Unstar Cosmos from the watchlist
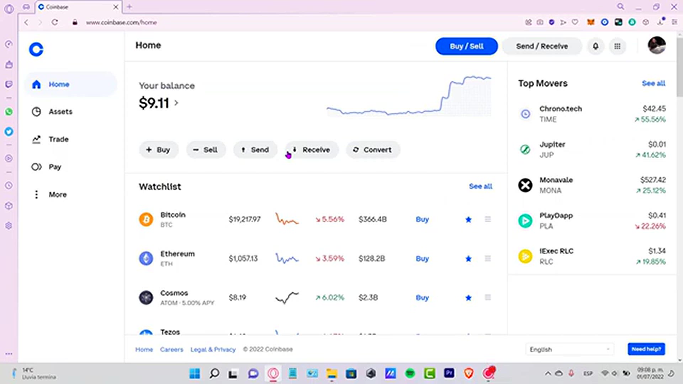Viewport: 683px width, 384px height. point(468,298)
